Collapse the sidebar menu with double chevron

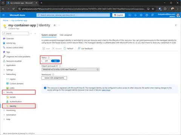click(x=35, y=33)
